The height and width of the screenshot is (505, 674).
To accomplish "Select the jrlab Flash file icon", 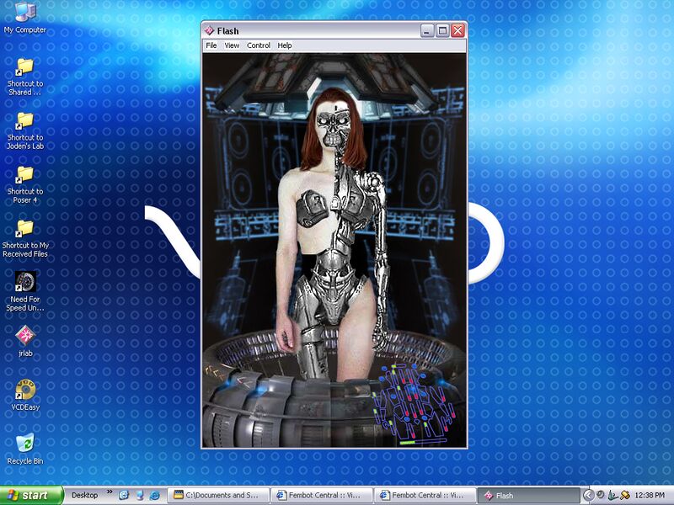I will 24,336.
